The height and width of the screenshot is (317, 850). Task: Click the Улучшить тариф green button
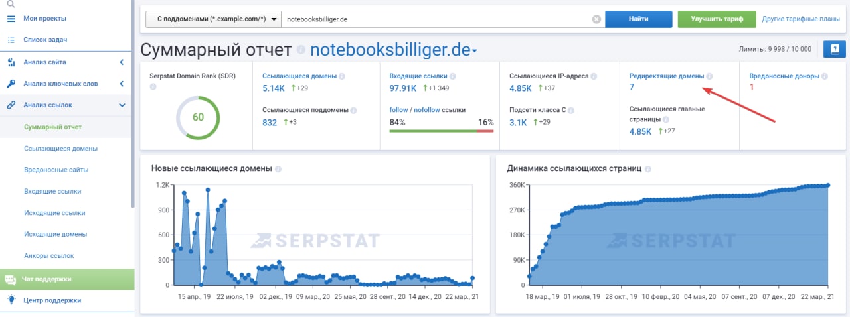717,19
